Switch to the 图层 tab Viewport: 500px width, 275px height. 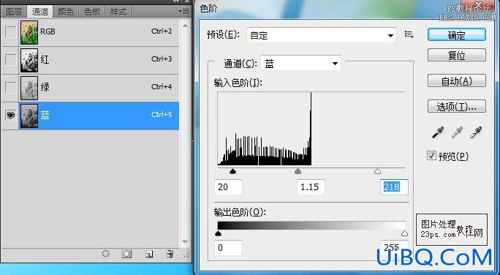click(15, 12)
